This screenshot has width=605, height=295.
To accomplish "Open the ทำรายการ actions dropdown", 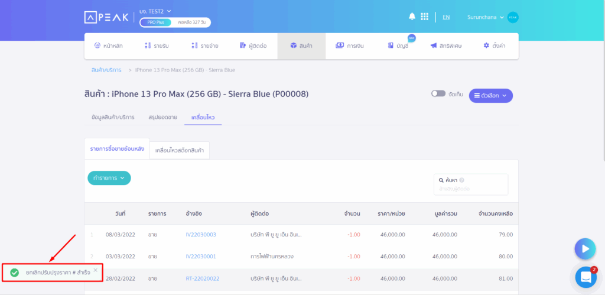I will click(109, 178).
